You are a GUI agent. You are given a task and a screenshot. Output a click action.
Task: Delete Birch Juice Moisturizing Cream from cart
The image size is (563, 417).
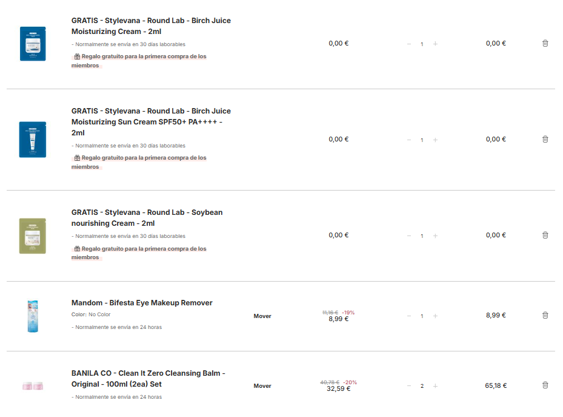click(545, 44)
